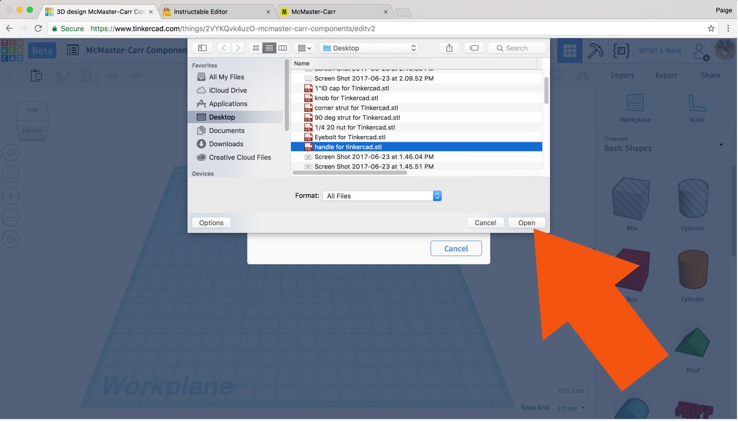This screenshot has height=422, width=738.
Task: Click the Tinkercad Share button
Action: tap(710, 75)
